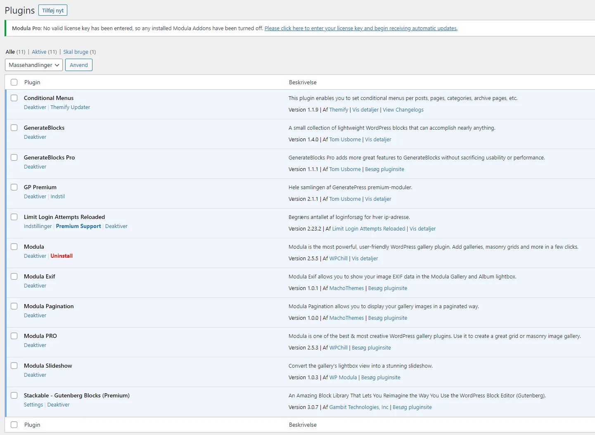
Task: Deactivate GenerateBlocks Pro
Action: point(35,166)
